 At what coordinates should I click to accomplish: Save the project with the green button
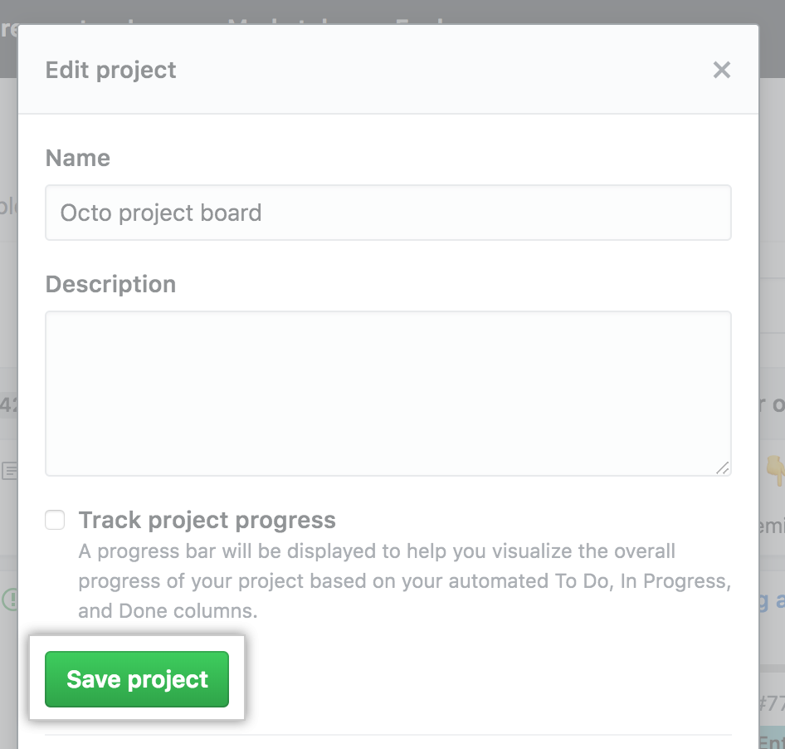tap(137, 679)
